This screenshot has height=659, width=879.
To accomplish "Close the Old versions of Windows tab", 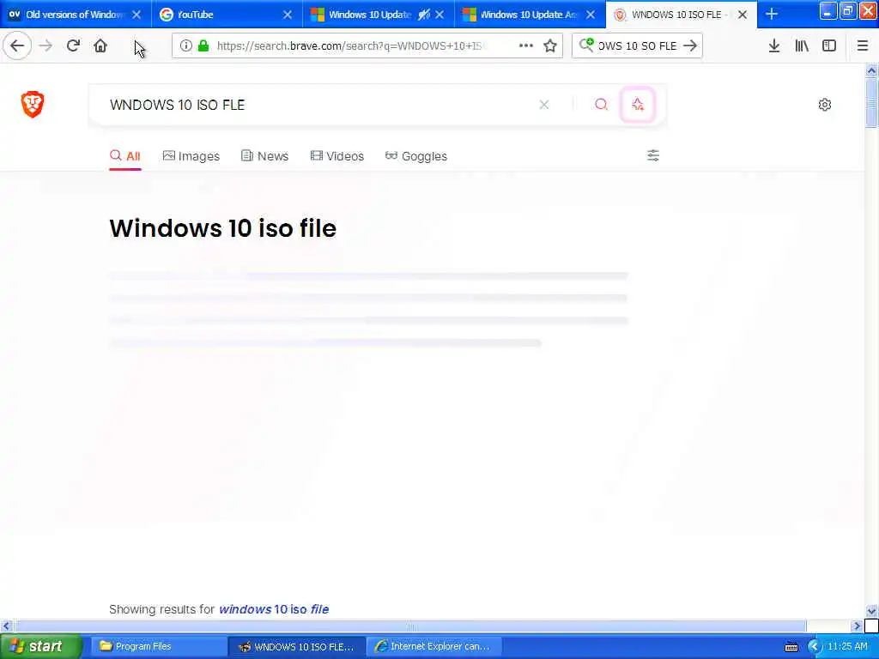I will point(136,15).
